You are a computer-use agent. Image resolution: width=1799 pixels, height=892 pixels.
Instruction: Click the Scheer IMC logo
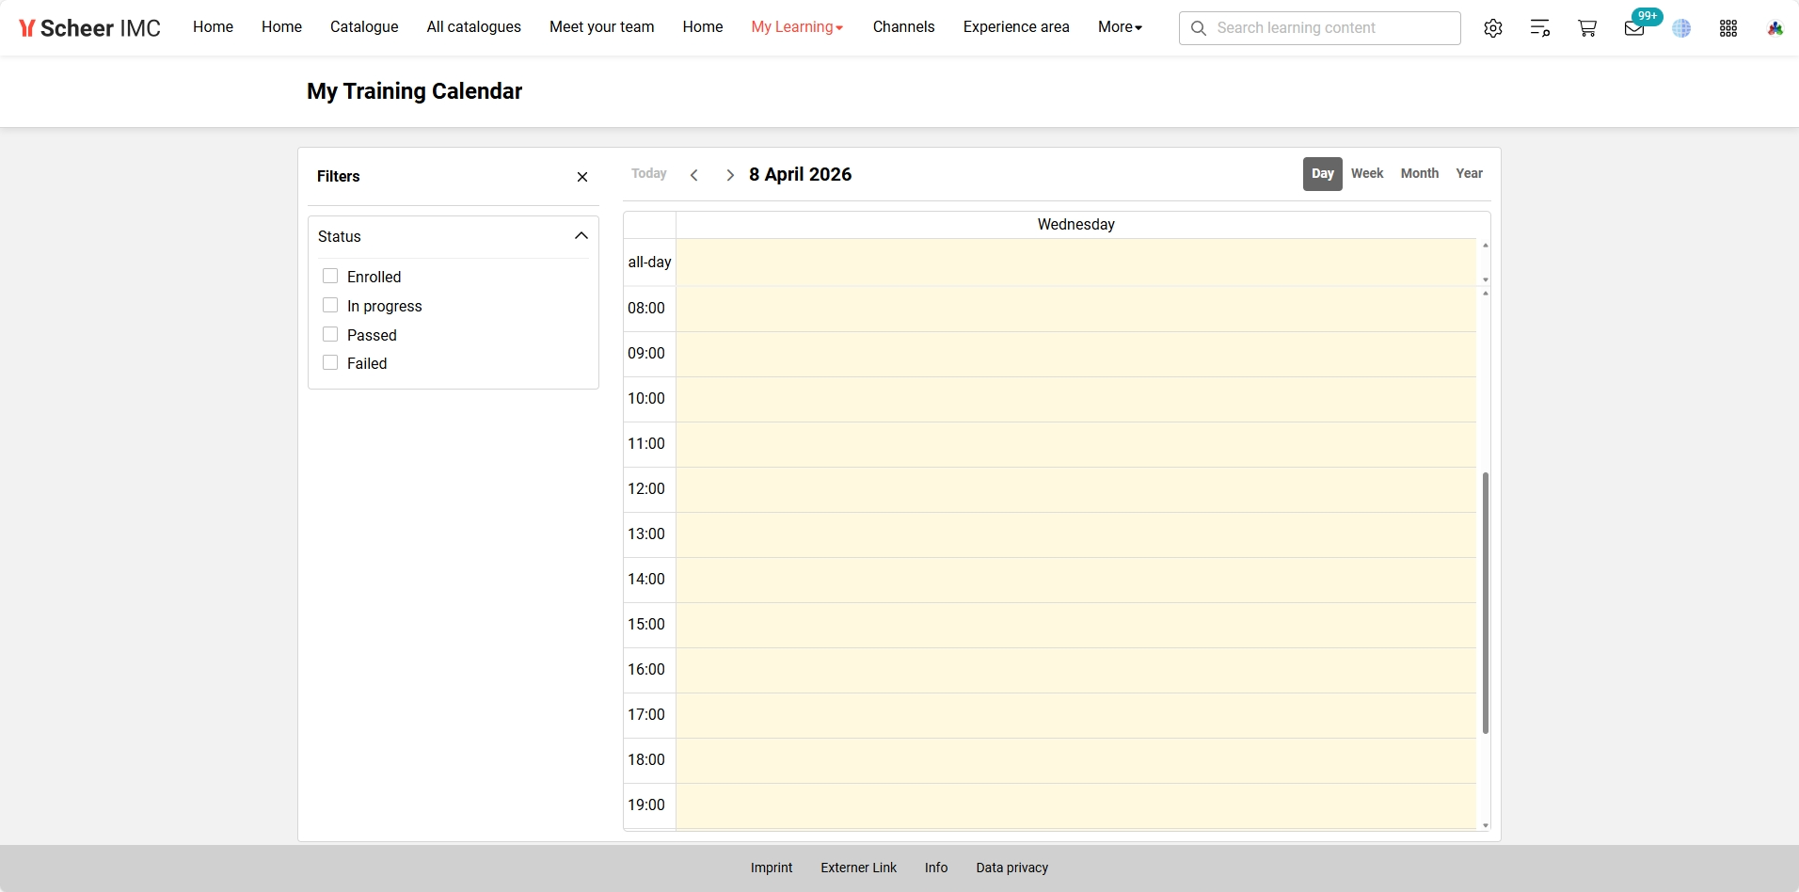click(89, 28)
